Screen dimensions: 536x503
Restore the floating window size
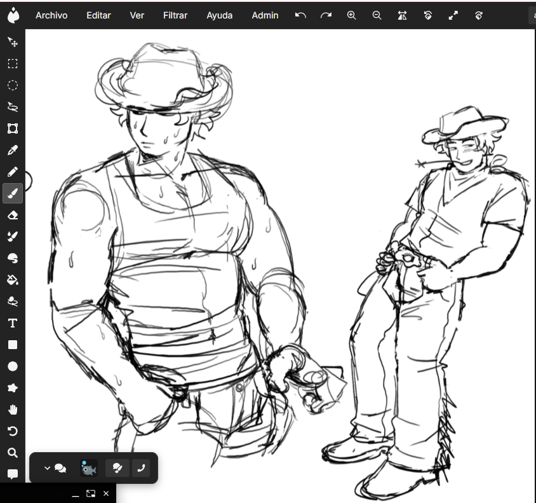pos(91,493)
